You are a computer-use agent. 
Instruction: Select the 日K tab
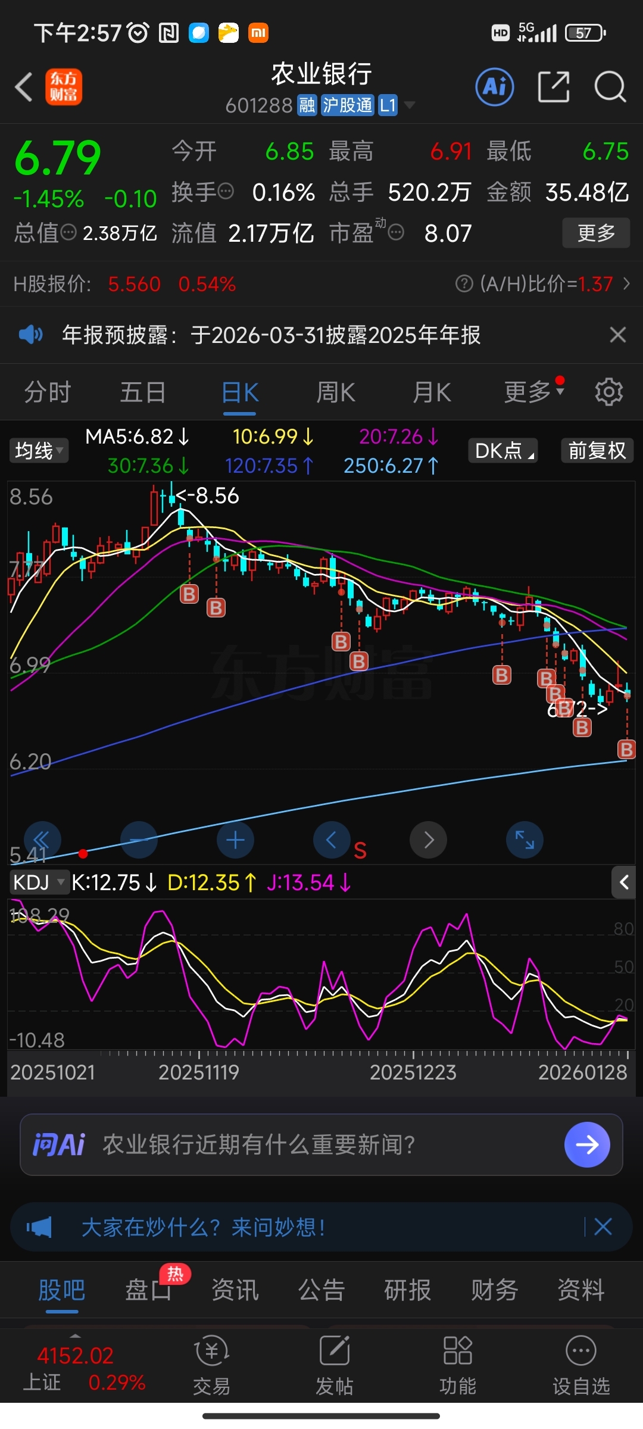(x=240, y=393)
